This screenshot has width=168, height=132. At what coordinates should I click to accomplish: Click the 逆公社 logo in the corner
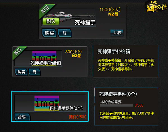tap(157, 7)
